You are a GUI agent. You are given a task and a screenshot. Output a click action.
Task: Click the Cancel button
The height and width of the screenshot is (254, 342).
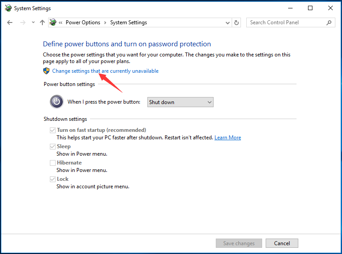[x=282, y=243]
